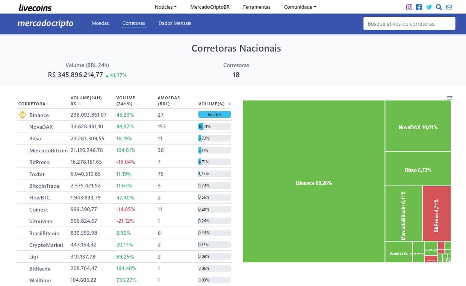Click total volume R$ 345.896.214,77

76,75
